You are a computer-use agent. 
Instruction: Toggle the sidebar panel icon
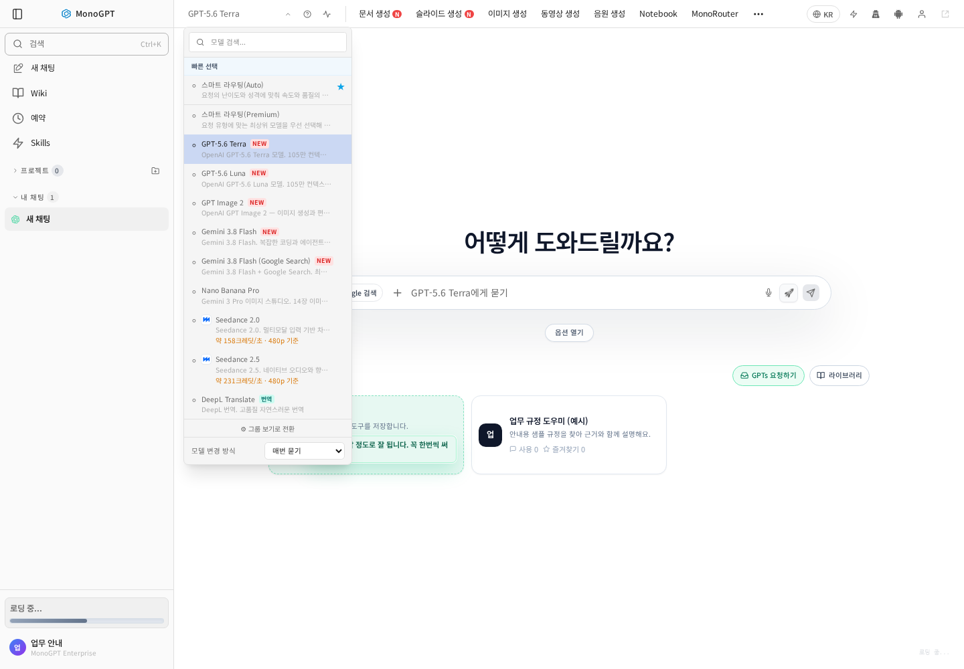[x=17, y=14]
